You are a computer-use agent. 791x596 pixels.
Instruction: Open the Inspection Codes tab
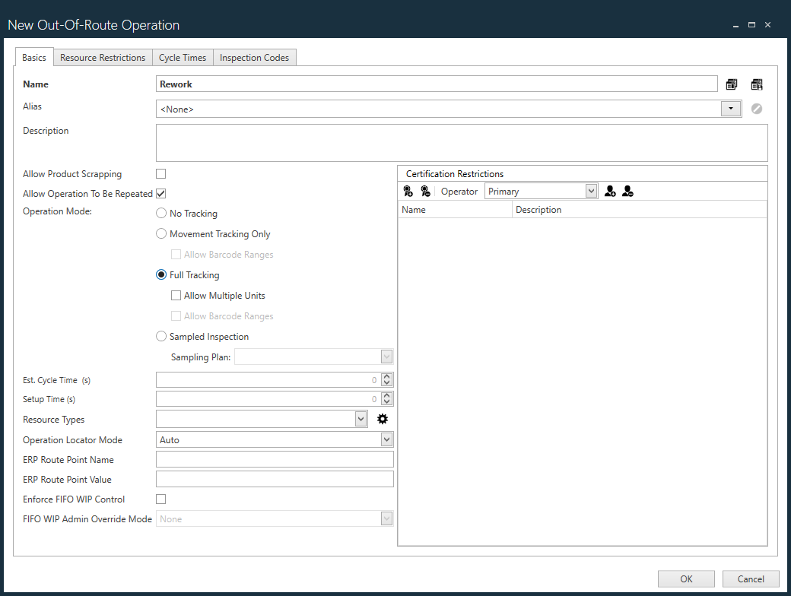(x=254, y=57)
